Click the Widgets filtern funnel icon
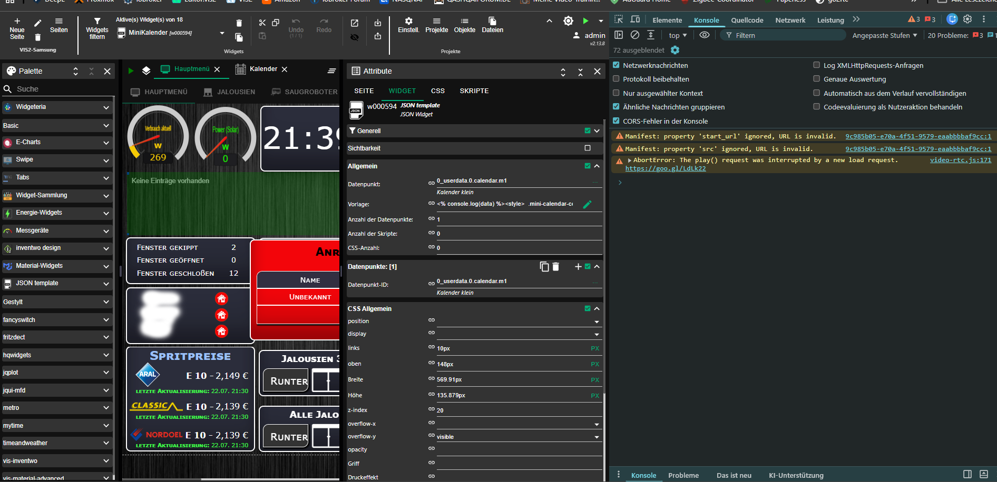This screenshot has width=997, height=482. (97, 22)
